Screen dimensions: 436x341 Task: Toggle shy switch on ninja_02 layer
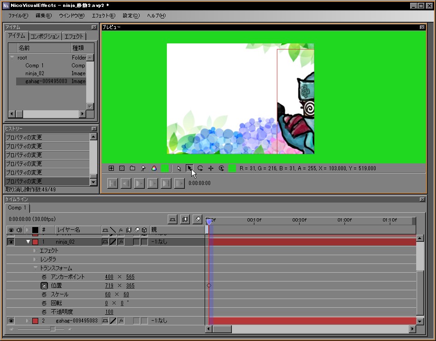(x=105, y=242)
